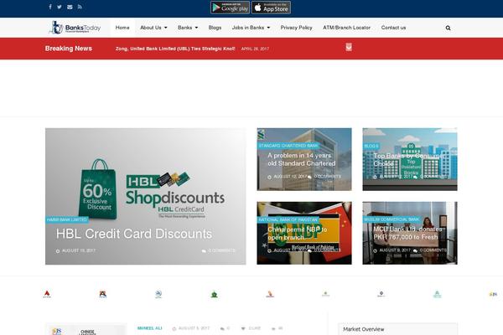Screen dimensions: 503x335
Task: Open the App Store download badge
Action: pyautogui.click(x=271, y=8)
